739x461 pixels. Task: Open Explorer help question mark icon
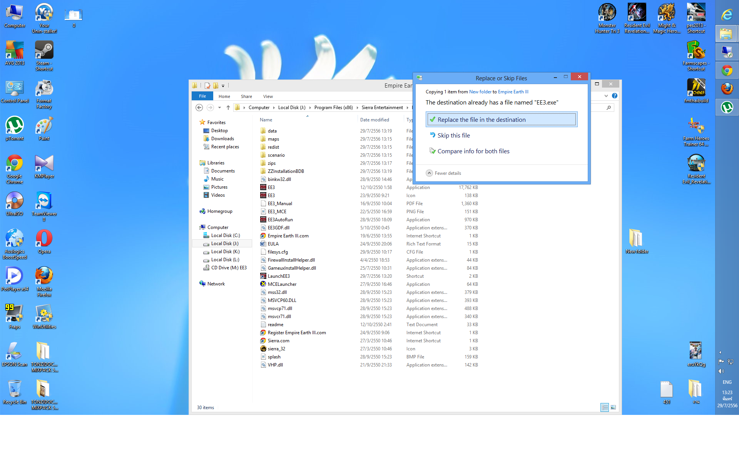[x=615, y=96]
